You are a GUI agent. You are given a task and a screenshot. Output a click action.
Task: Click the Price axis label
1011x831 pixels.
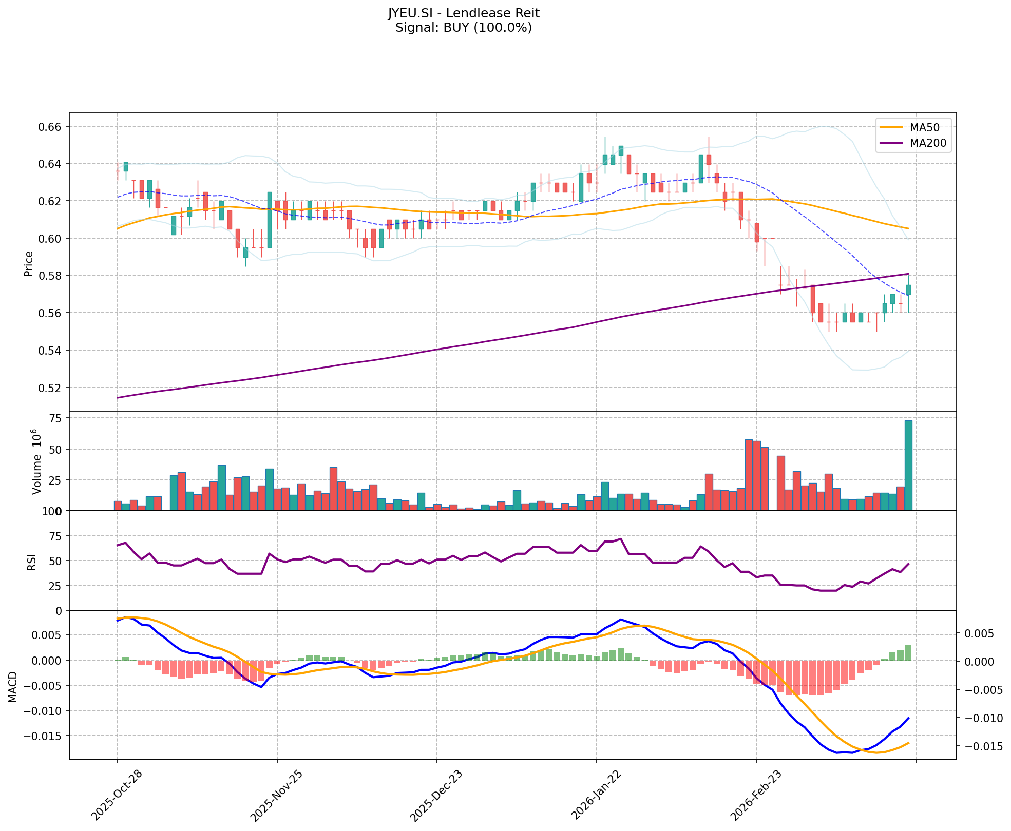click(29, 263)
